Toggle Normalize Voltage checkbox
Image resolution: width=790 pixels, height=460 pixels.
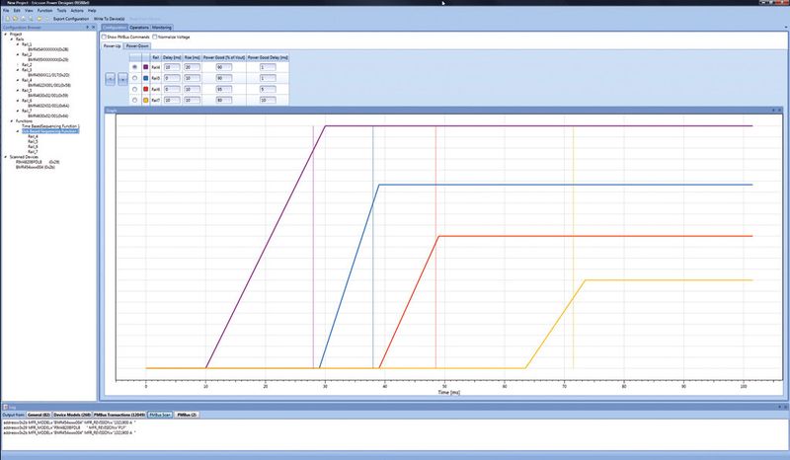(x=155, y=37)
